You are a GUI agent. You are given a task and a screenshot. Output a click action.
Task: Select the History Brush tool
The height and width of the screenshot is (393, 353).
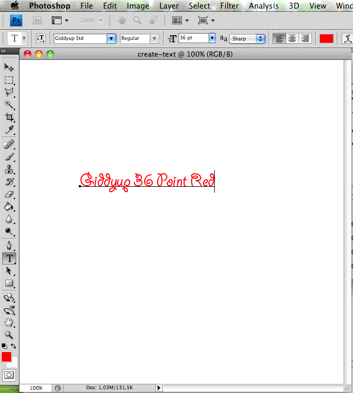(x=9, y=182)
